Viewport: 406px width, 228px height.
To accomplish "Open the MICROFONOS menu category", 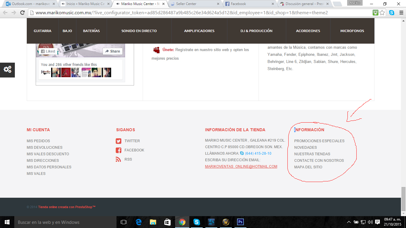I will click(x=352, y=31).
